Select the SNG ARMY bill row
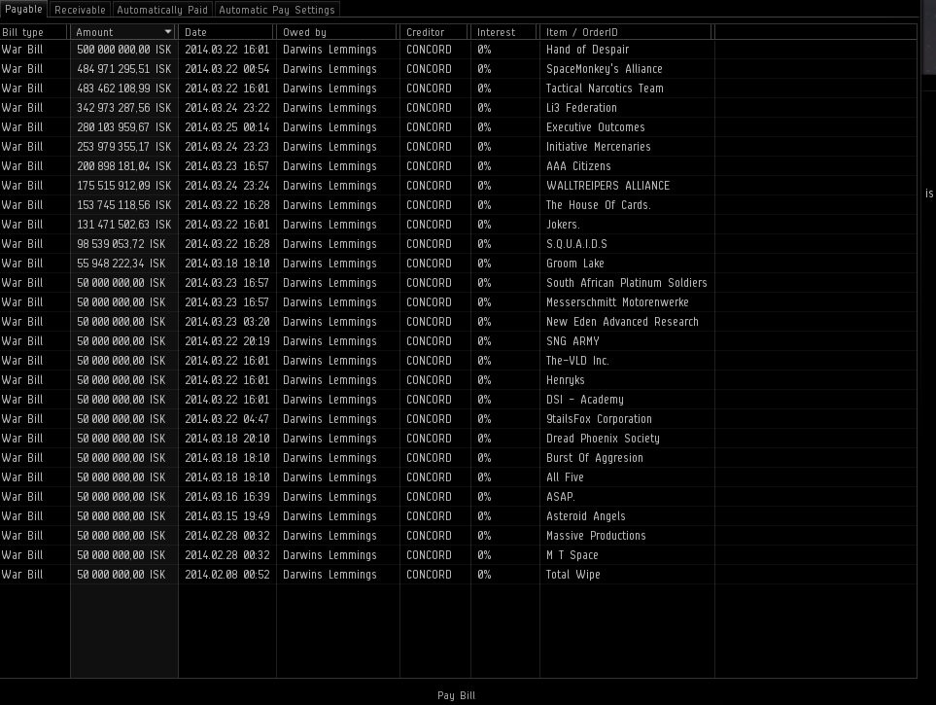The height and width of the screenshot is (705, 936). (459, 341)
